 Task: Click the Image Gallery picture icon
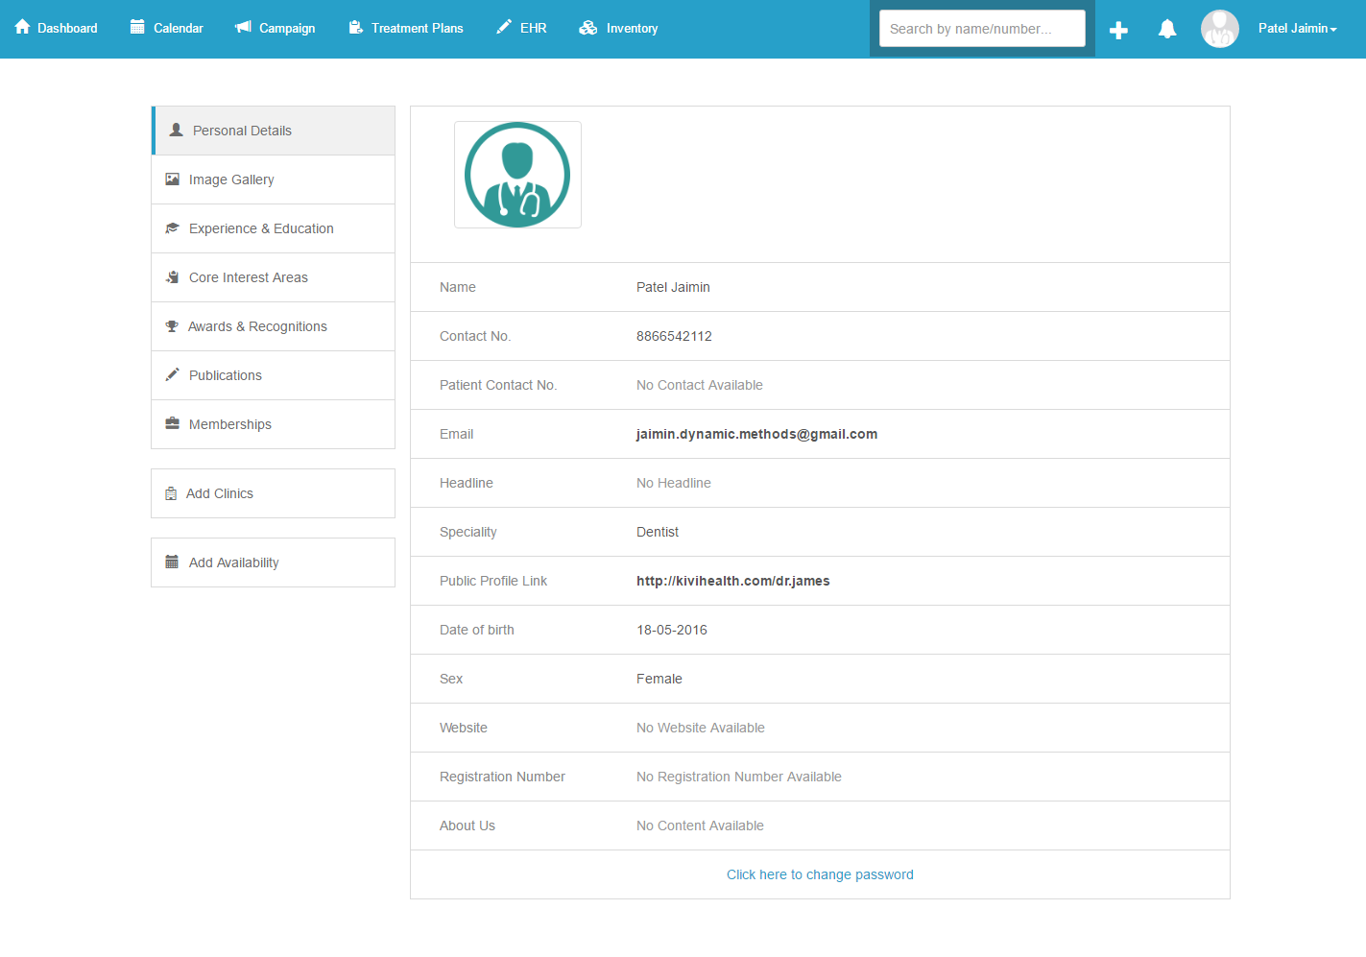pyautogui.click(x=173, y=179)
